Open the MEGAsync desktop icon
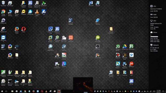This screenshot has height=93, width=166. coord(132,64)
